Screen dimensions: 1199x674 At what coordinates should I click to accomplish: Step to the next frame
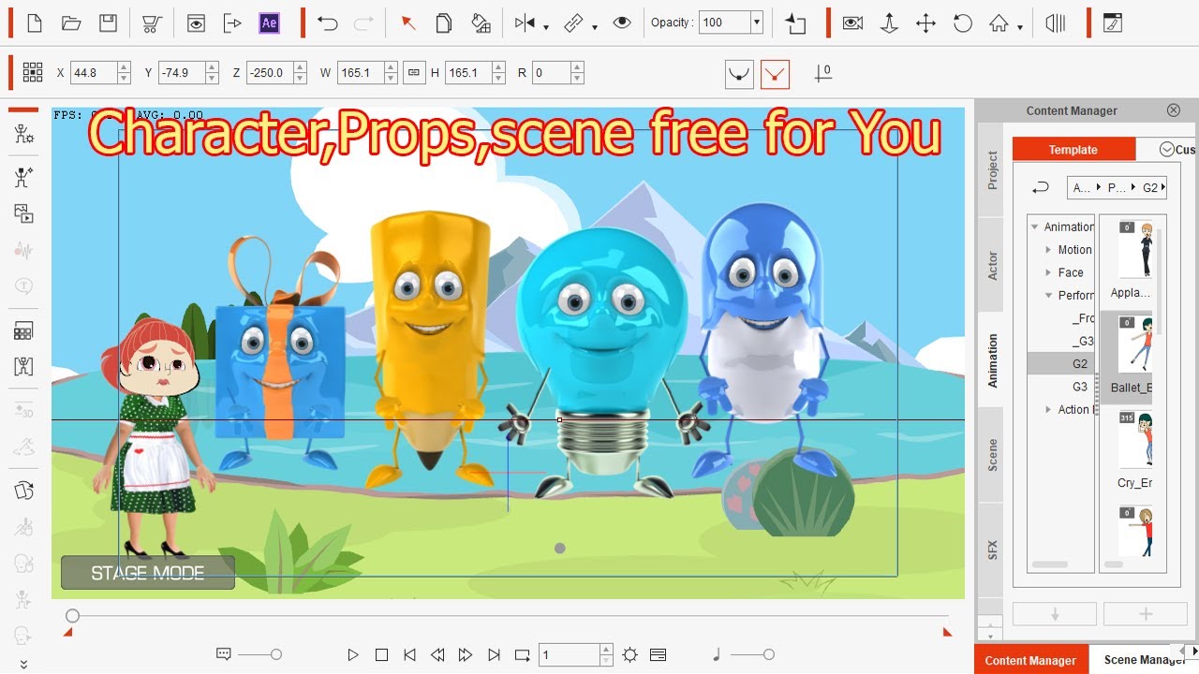466,655
